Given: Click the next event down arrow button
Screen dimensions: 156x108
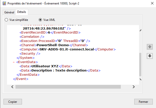Looking at the screenshot, I should pos(150,56).
